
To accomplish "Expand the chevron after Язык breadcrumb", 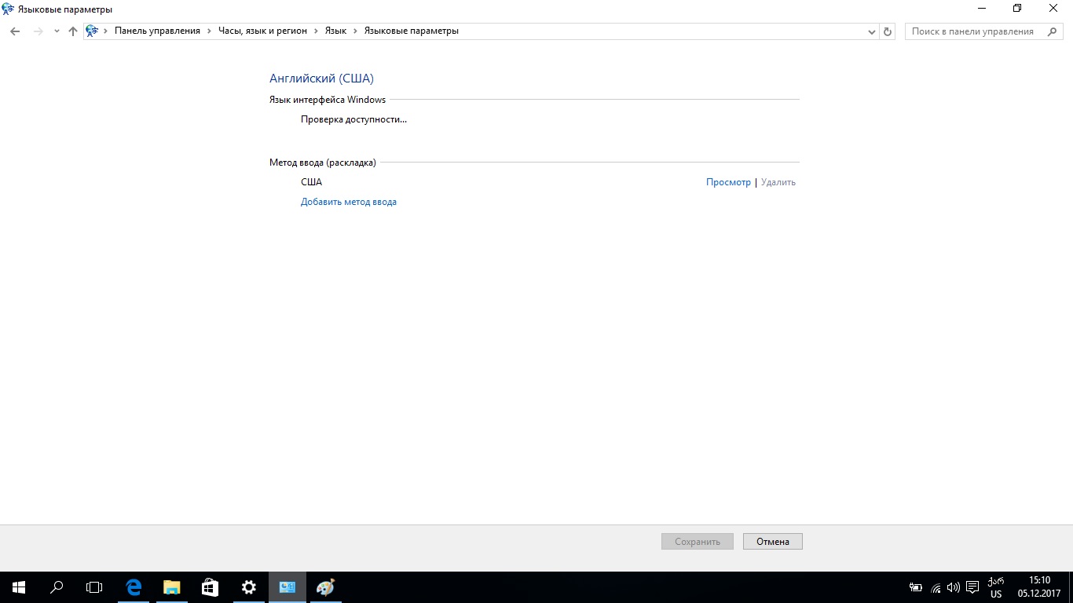I will [355, 31].
